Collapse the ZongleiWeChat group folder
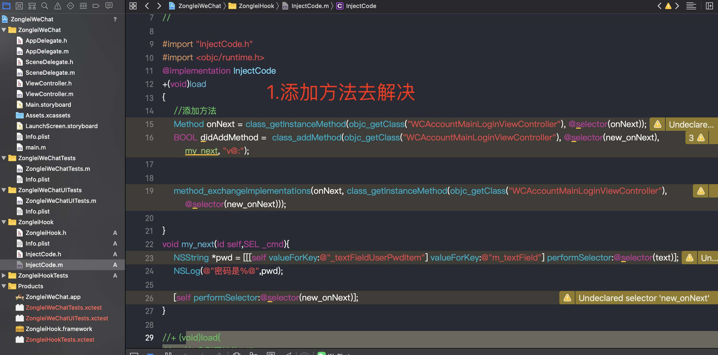Screen dimensions: 718x355 coord(4,30)
